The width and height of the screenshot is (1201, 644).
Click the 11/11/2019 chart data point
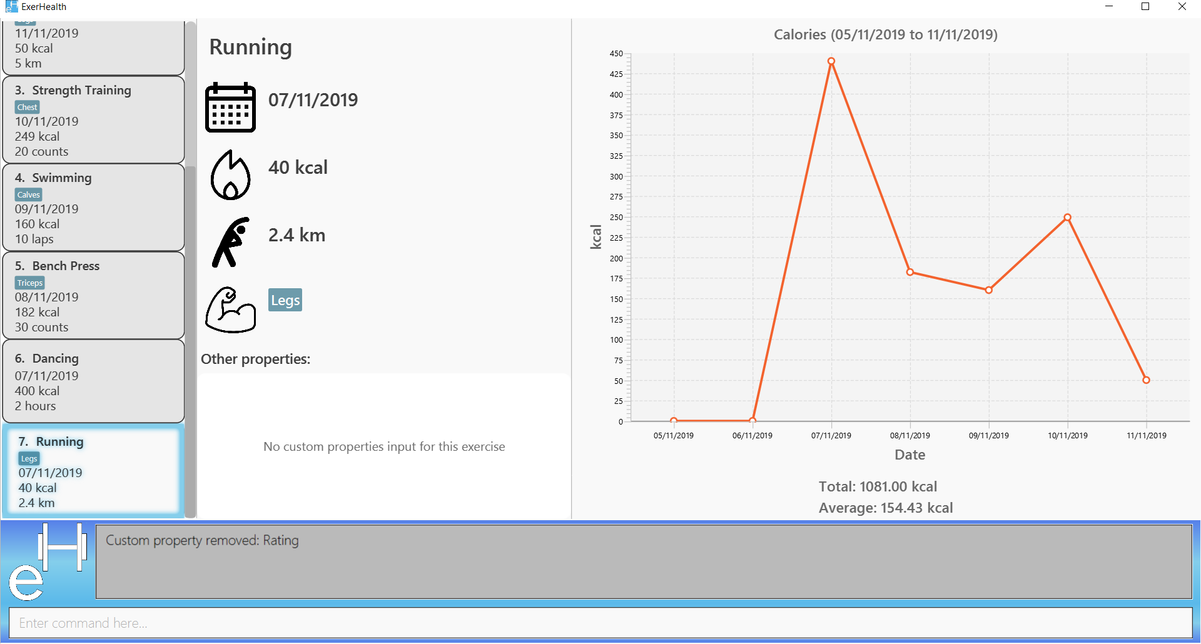(1147, 380)
